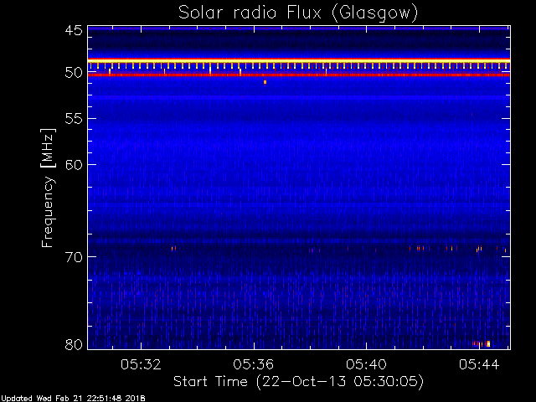536x402 pixels.
Task: Click the '60' frequency tick label
Action: (74, 164)
